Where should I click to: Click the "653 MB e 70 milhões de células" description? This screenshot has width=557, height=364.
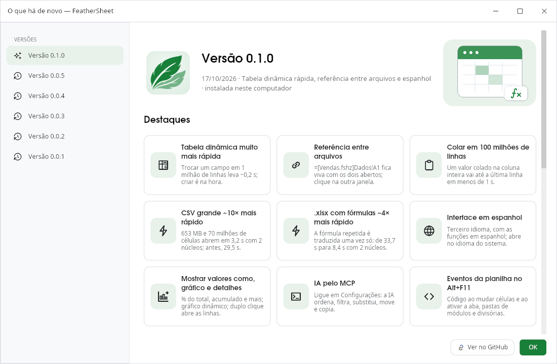tap(221, 240)
